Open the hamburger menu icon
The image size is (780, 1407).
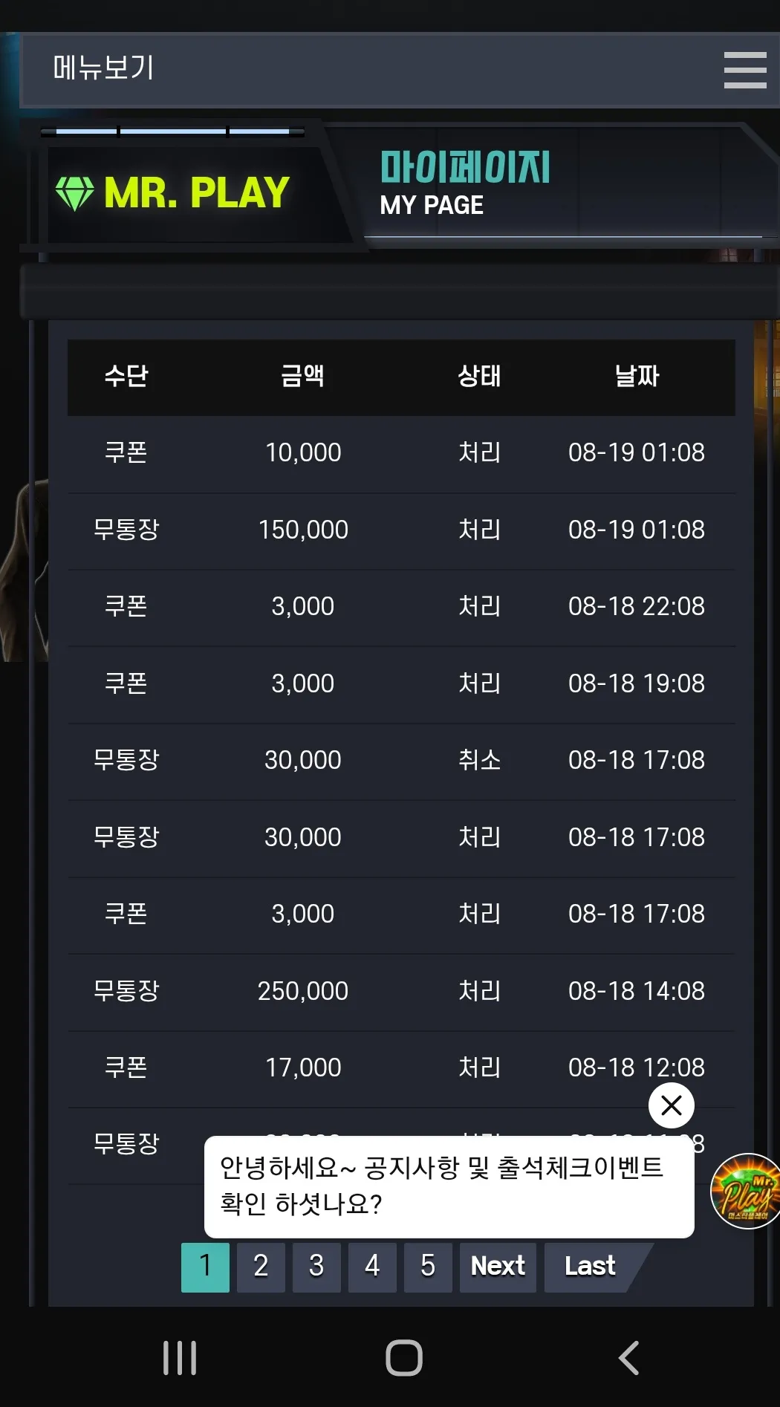[x=745, y=70]
